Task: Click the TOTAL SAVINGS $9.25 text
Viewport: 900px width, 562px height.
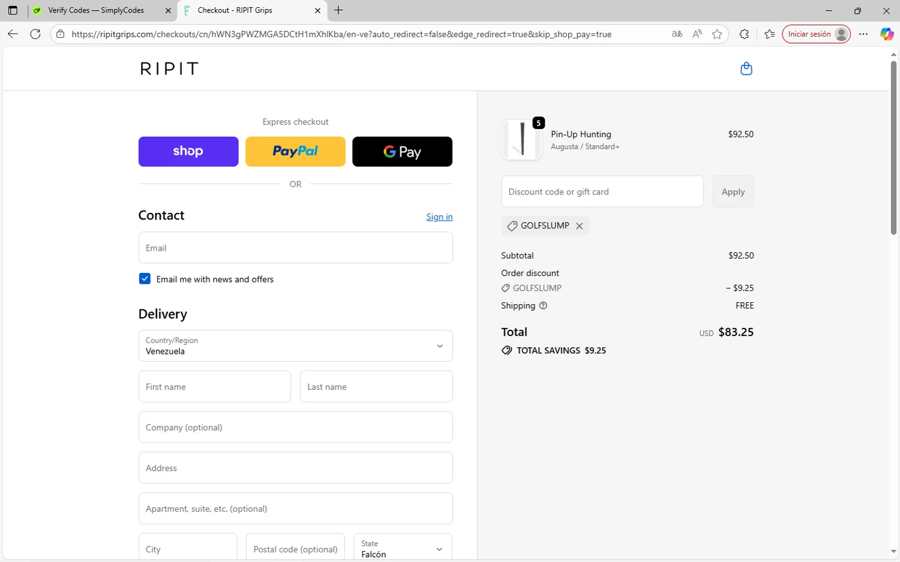Action: (x=561, y=351)
